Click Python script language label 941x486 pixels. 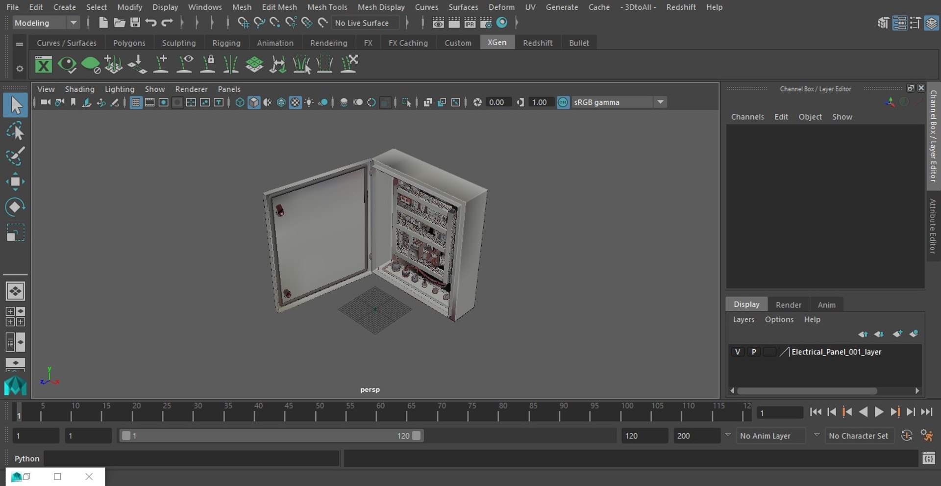(27, 459)
